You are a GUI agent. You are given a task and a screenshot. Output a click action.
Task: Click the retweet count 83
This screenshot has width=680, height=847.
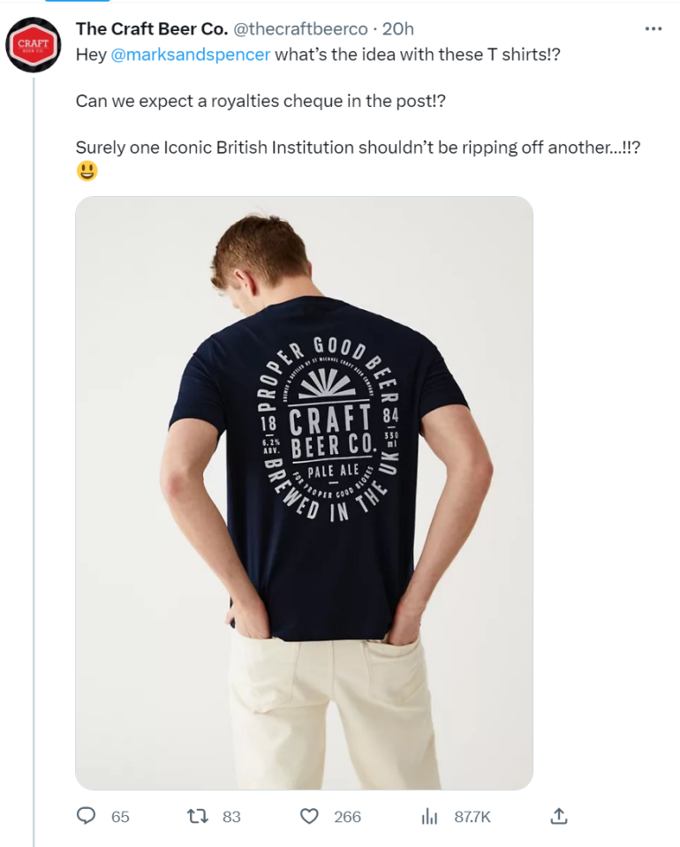231,817
